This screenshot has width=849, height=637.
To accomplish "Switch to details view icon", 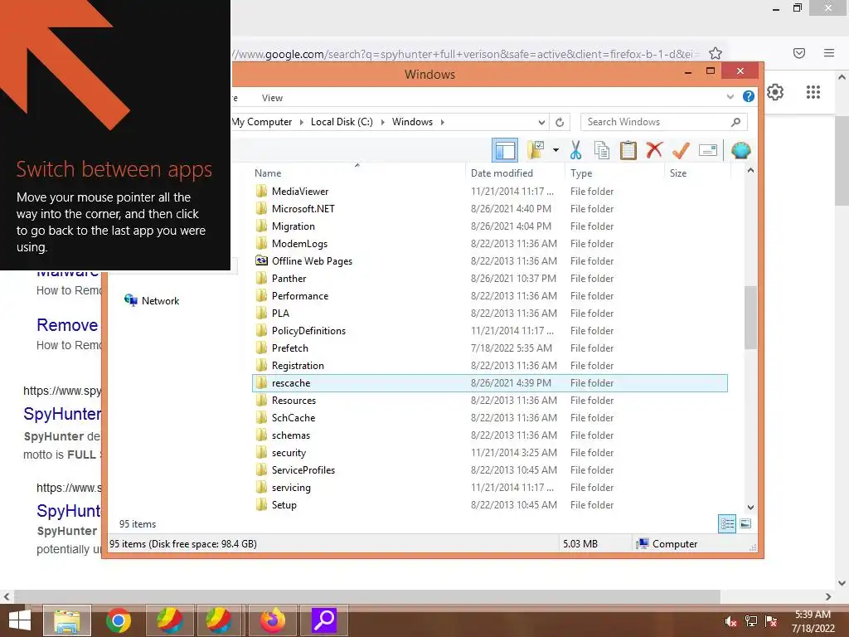I will [727, 523].
